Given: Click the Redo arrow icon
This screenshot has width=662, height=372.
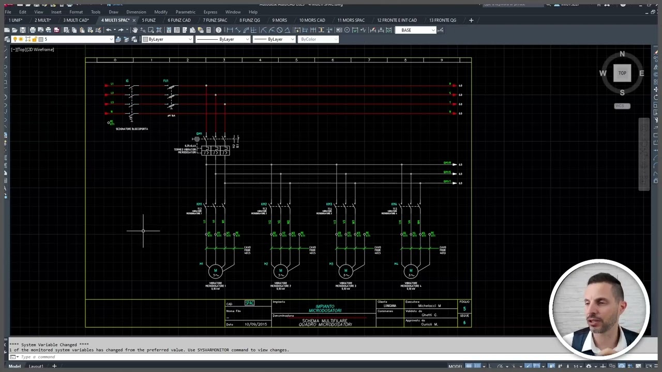Looking at the screenshot, I should [x=121, y=30].
